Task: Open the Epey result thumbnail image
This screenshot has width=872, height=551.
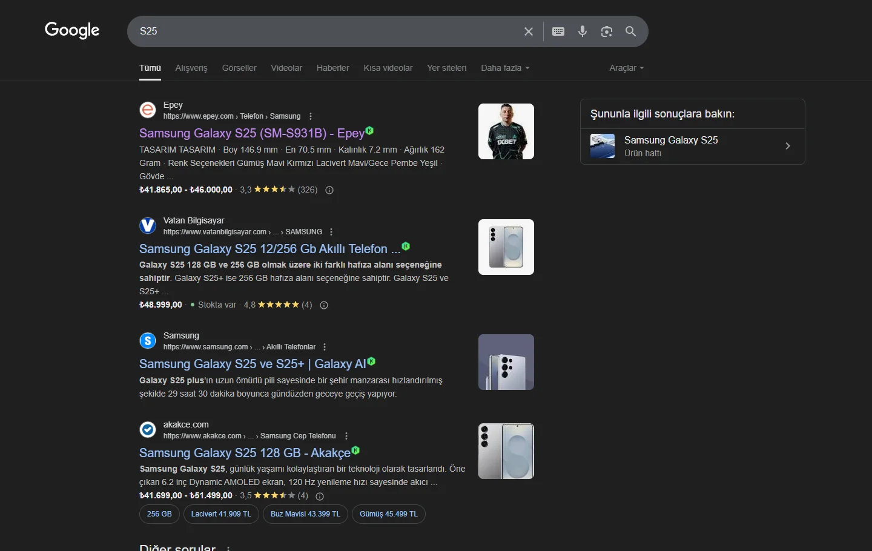Action: 506,131
